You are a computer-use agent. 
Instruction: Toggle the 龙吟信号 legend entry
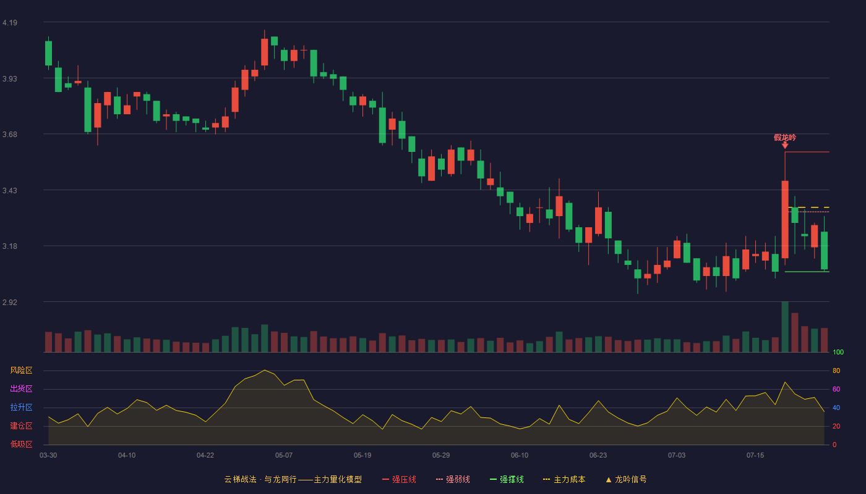point(626,479)
